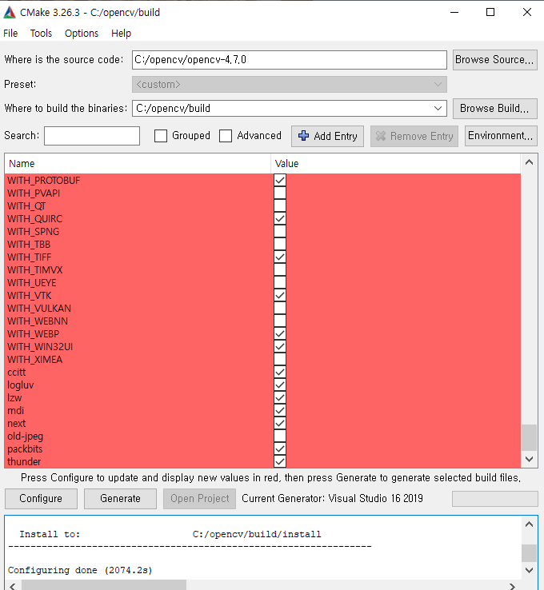The image size is (544, 590).
Task: Click output log scrollbar down arrow
Action: pos(529,570)
